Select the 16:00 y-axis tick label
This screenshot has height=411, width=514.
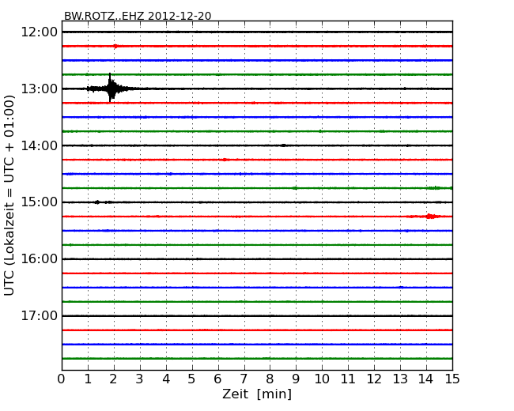pyautogui.click(x=39, y=259)
